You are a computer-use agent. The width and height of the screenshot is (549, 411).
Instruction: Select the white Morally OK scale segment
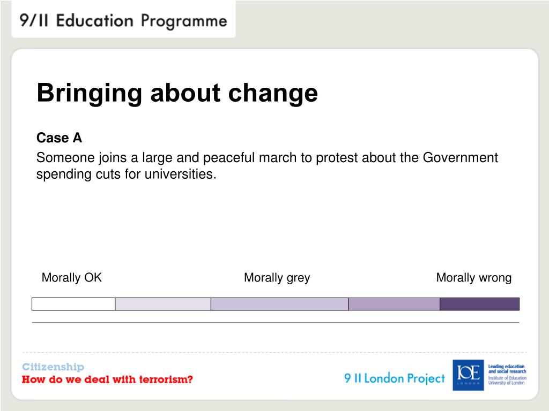tap(73, 304)
